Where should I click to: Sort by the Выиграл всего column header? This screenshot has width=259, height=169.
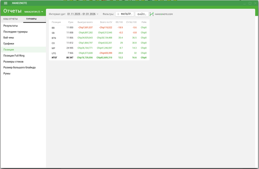(85, 22)
